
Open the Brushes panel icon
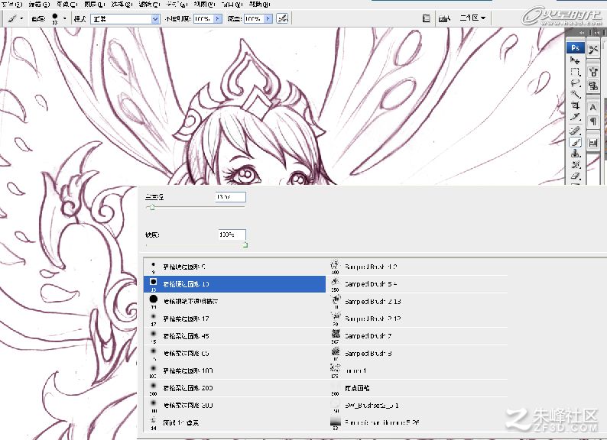593,72
